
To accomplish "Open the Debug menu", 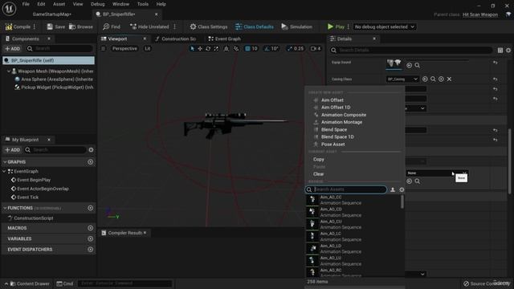I will pos(97,4).
